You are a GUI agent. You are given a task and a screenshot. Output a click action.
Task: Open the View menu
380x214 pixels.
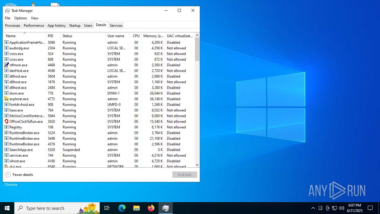pyautogui.click(x=34, y=18)
